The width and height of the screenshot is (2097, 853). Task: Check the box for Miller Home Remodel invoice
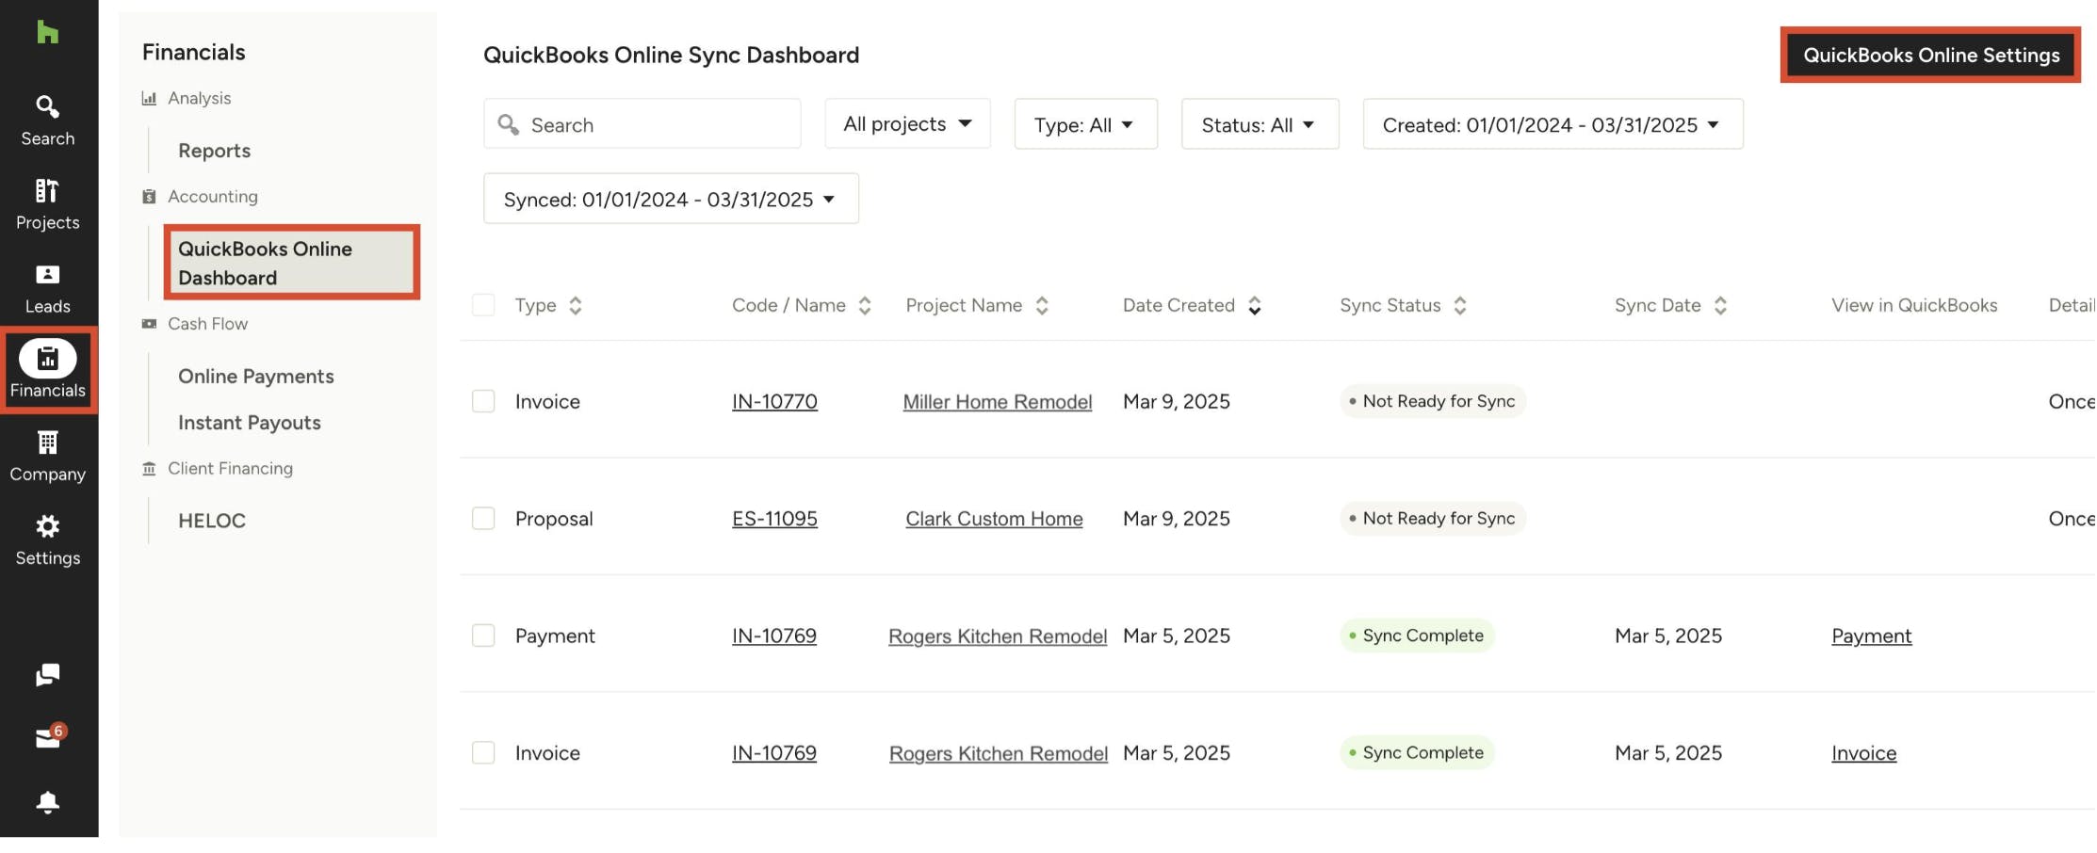(x=483, y=401)
